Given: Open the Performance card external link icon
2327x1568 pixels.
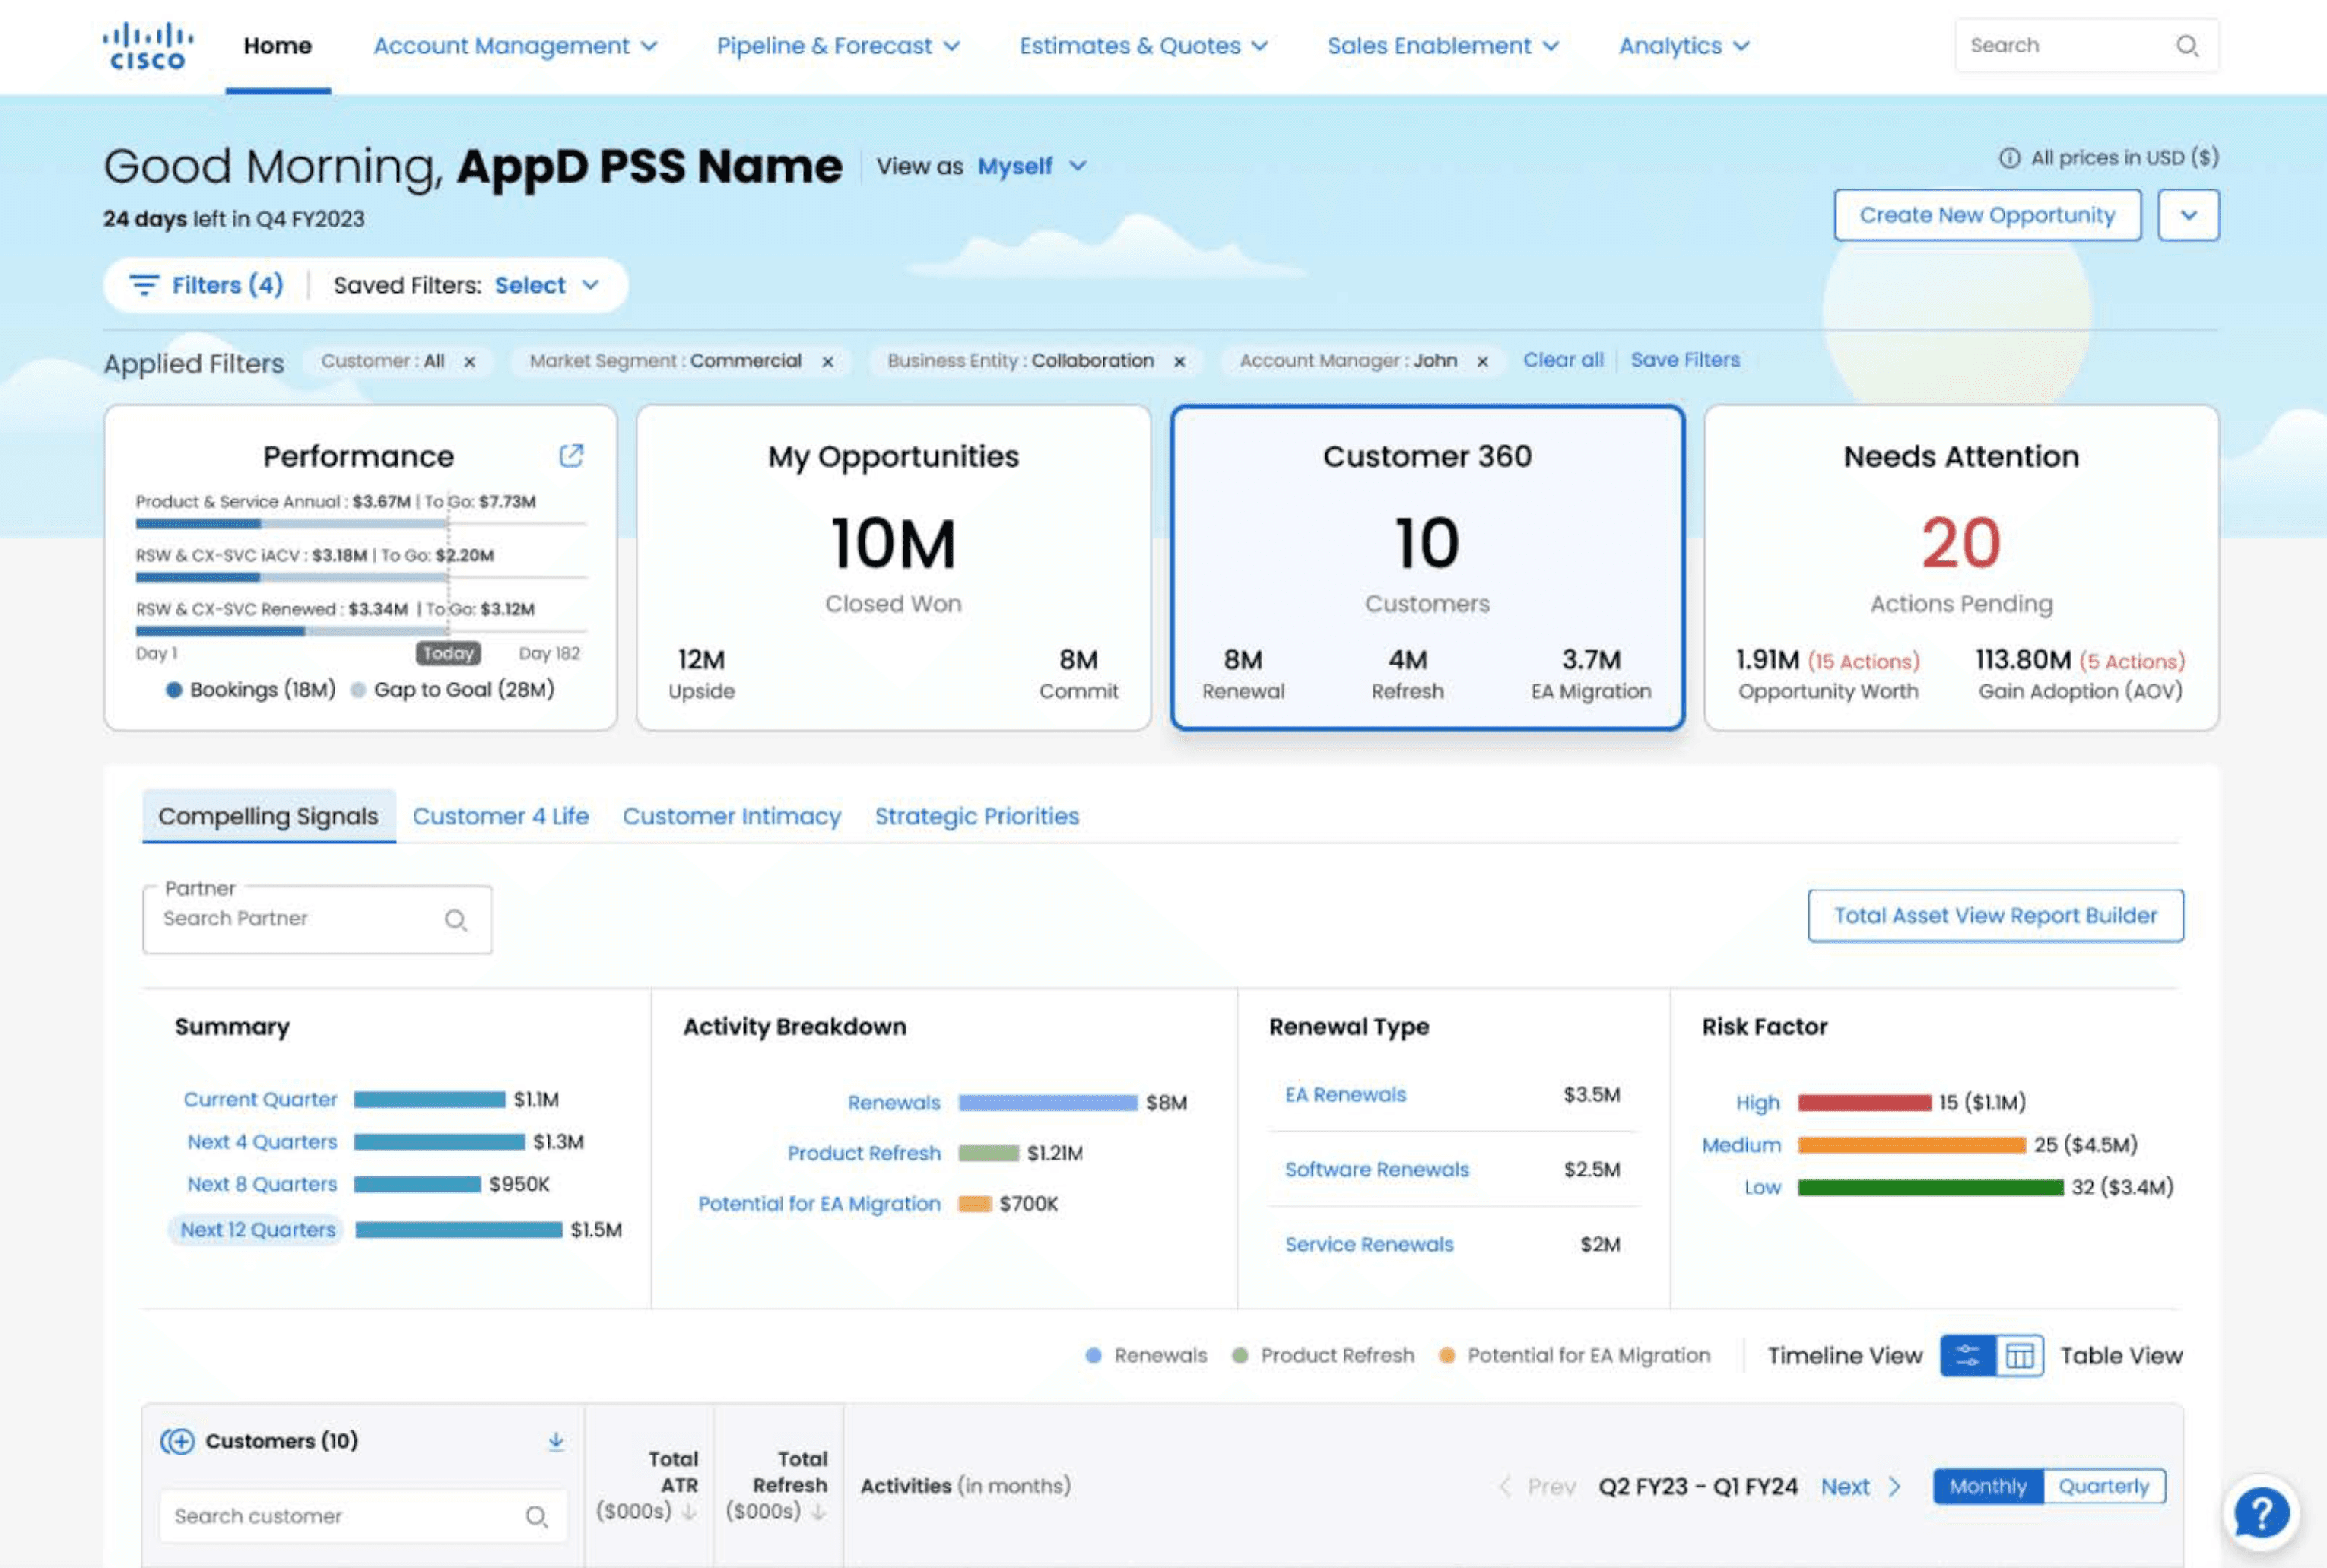Looking at the screenshot, I should tap(570, 456).
